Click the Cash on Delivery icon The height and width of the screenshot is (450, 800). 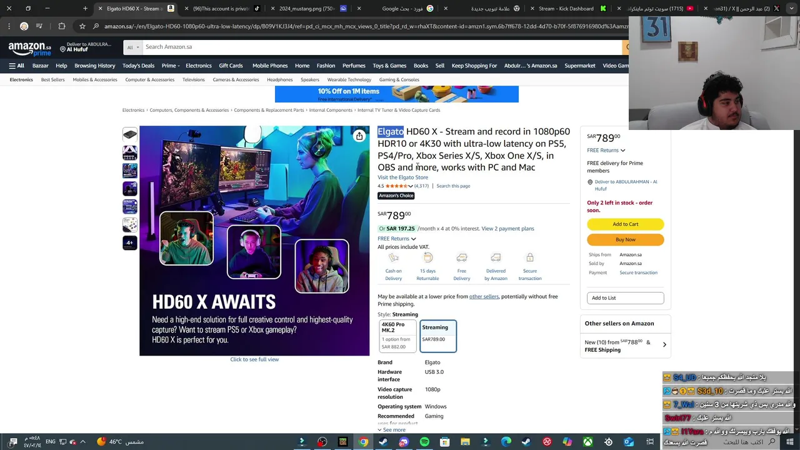[x=393, y=257]
